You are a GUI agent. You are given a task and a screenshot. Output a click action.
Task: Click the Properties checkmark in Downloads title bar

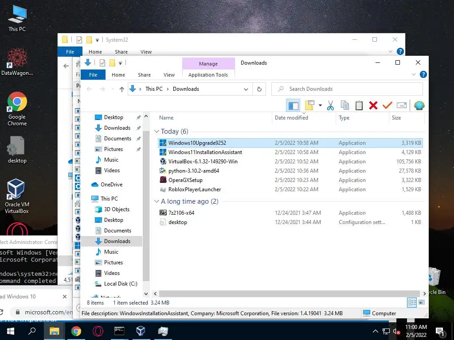(x=102, y=63)
